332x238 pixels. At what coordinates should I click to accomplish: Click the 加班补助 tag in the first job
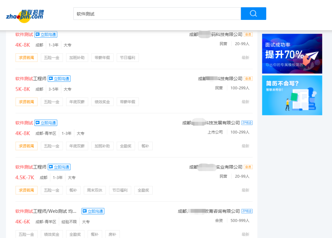[x=77, y=58]
